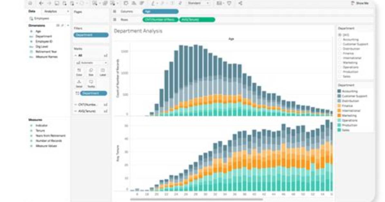This screenshot has width=385, height=202.
Task: Click the Show/Hide cards icon in the toolbar
Action: coord(220,3)
